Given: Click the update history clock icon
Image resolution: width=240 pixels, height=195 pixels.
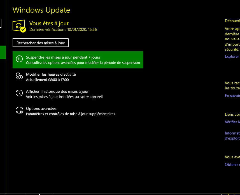Looking at the screenshot, I should (19, 93).
